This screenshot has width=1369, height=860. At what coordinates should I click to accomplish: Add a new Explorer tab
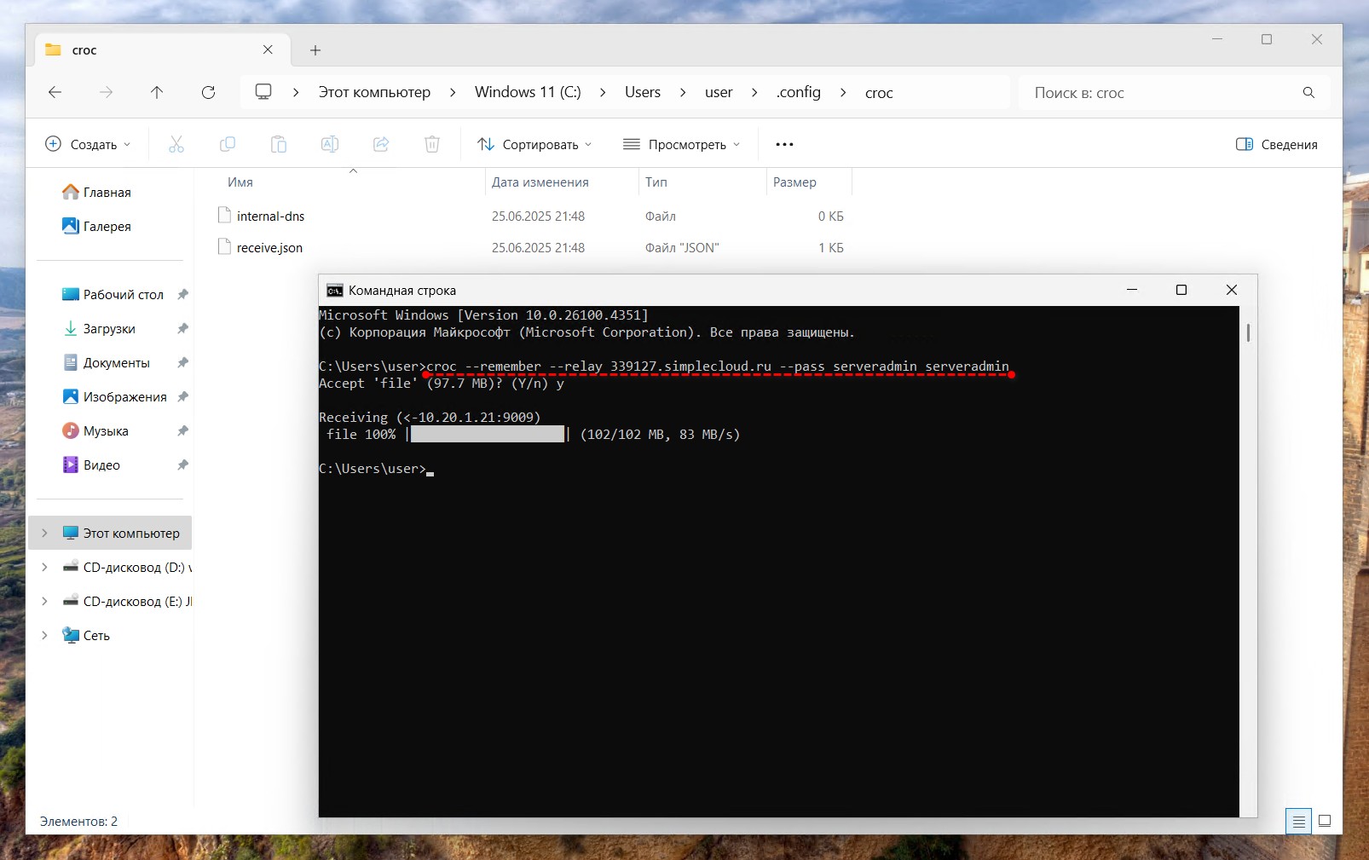pos(315,50)
